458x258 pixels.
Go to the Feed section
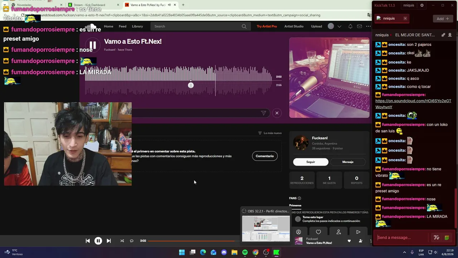(122, 26)
